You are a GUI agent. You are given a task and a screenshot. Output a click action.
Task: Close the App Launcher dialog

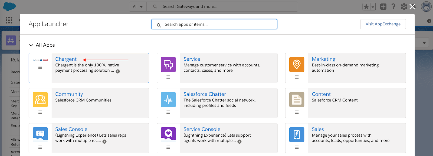412,7
